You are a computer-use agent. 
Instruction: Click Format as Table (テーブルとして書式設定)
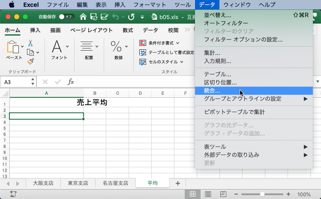pyautogui.click(x=167, y=52)
